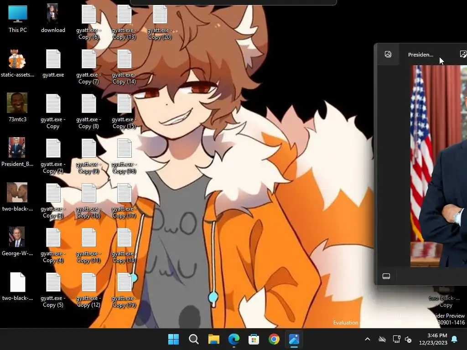
Task: Select gyatt.exe - Copy (9) file
Action: click(x=88, y=156)
